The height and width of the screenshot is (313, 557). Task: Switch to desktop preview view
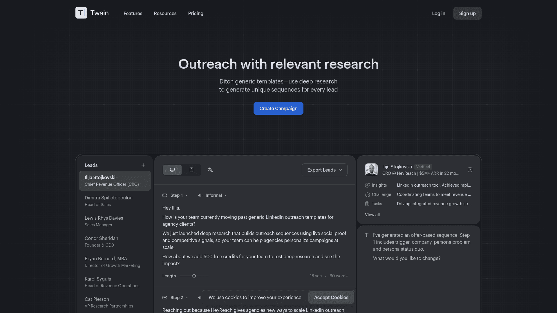tap(172, 170)
